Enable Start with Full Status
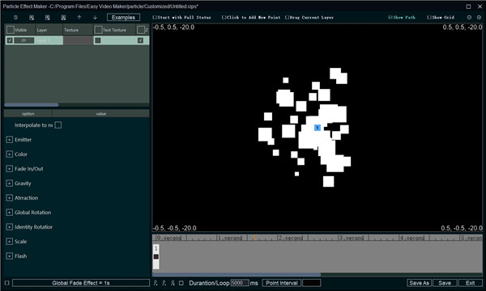This screenshot has height=291, width=486. coord(155,17)
